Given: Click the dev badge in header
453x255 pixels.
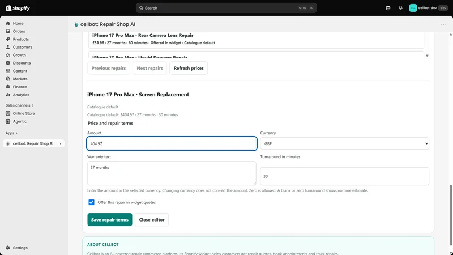Looking at the screenshot, I should click(443, 8).
